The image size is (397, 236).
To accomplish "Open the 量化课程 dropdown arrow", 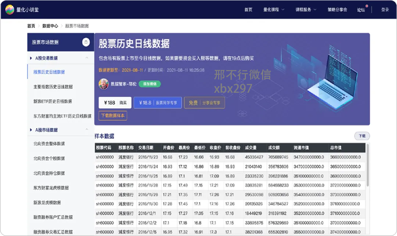I will (283, 10).
